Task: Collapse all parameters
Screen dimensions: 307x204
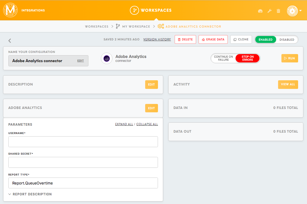Action: click(x=147, y=124)
